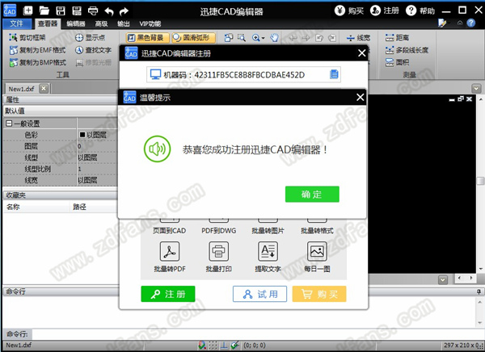Open the 帮助 help option in title bar
Image resolution: width=485 pixels, height=352 pixels.
(x=420, y=10)
